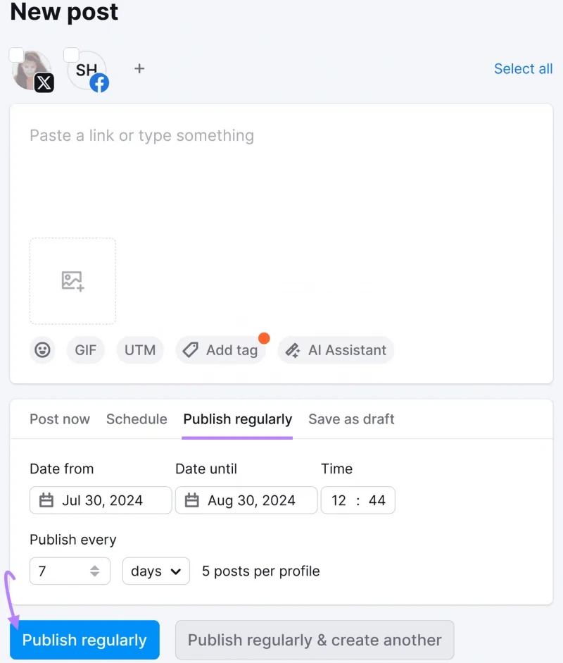
Task: Check the X profile checkbox
Action: [x=16, y=56]
